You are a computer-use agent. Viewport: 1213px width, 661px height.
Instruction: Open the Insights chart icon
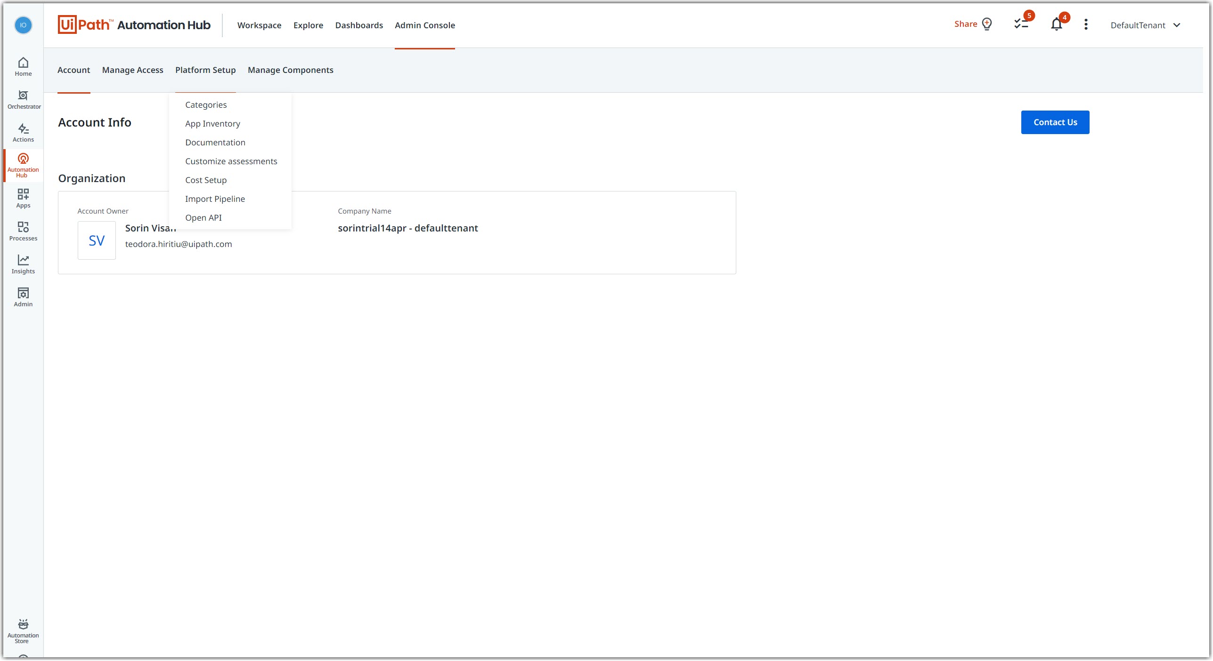(x=23, y=264)
